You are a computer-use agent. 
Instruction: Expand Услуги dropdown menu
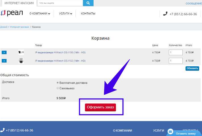(x=66, y=14)
